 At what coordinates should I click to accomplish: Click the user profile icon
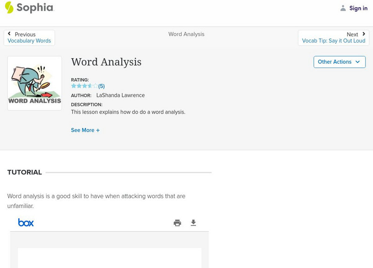(x=343, y=8)
